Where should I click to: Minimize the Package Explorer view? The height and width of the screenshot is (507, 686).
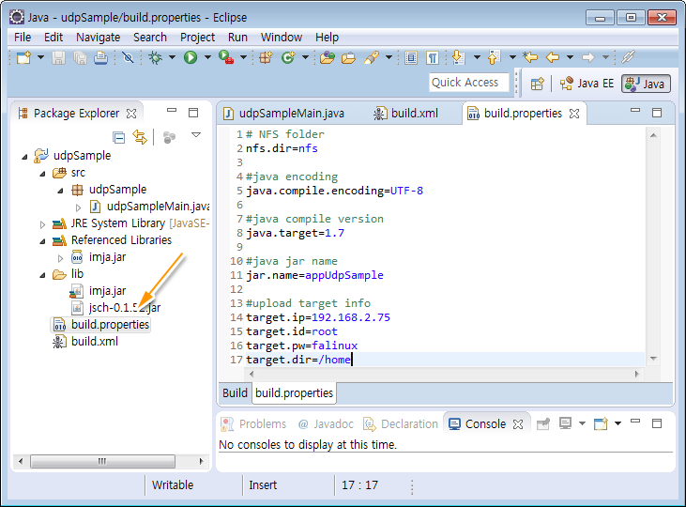pos(172,111)
